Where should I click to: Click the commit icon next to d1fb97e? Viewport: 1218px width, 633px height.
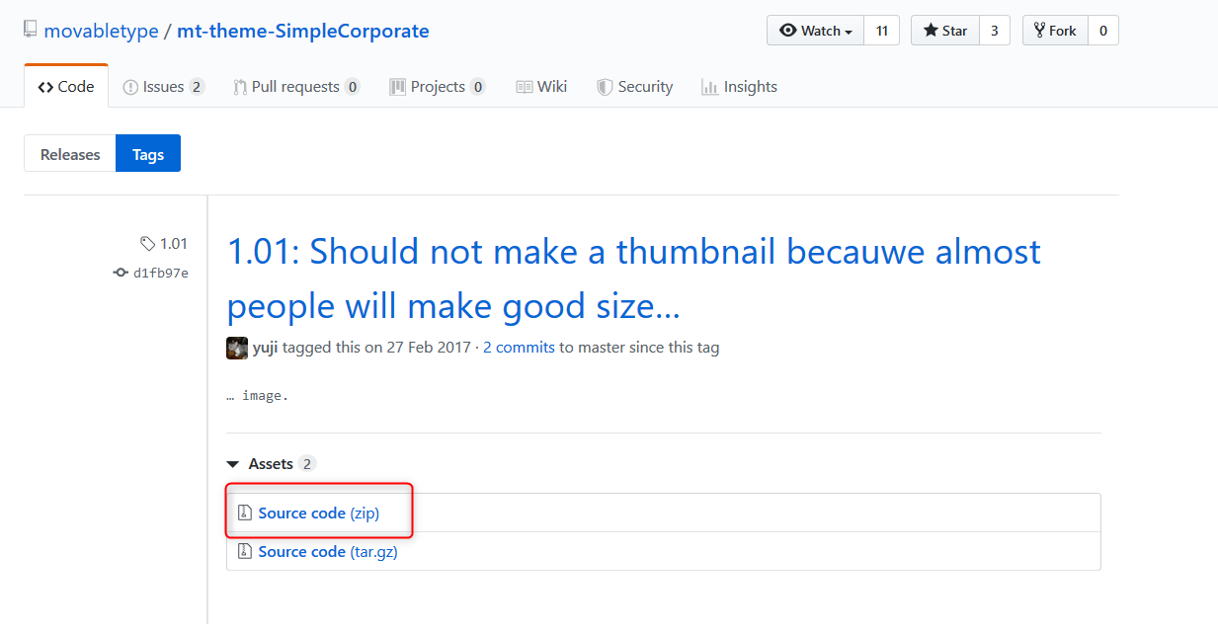pos(121,273)
